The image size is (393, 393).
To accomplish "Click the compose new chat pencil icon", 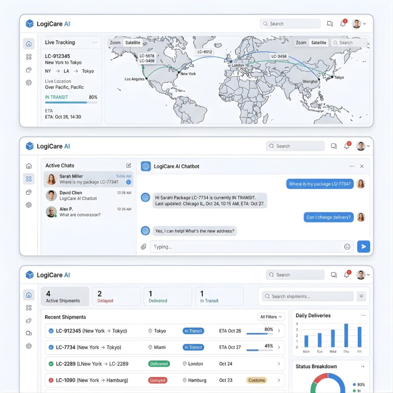I will tap(128, 165).
